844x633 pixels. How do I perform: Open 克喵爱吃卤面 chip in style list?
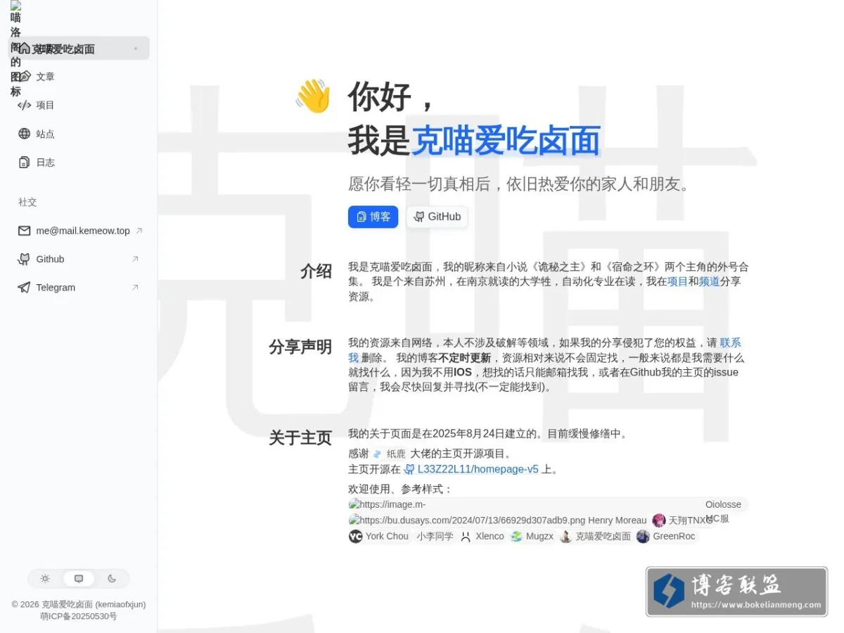(x=596, y=536)
